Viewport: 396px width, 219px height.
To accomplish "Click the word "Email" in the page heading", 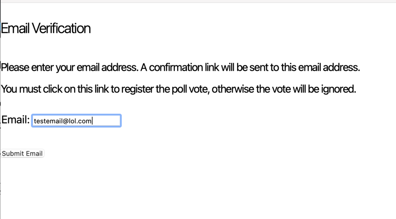I will (x=15, y=28).
